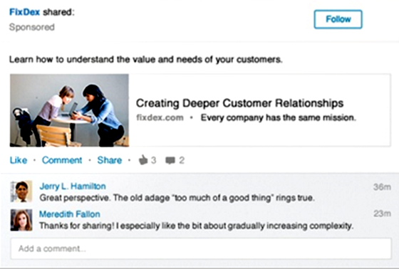
Task: Click the 'Every company has the same mission' description
Action: coord(279,117)
